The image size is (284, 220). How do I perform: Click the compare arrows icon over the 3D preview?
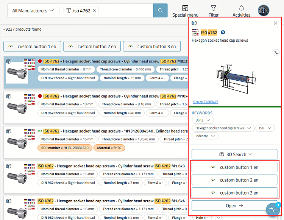[x=276, y=53]
